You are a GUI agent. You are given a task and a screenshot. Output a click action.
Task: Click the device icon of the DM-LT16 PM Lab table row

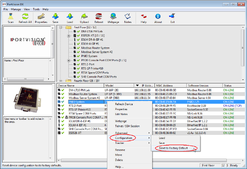pyautogui.click(x=59, y=90)
